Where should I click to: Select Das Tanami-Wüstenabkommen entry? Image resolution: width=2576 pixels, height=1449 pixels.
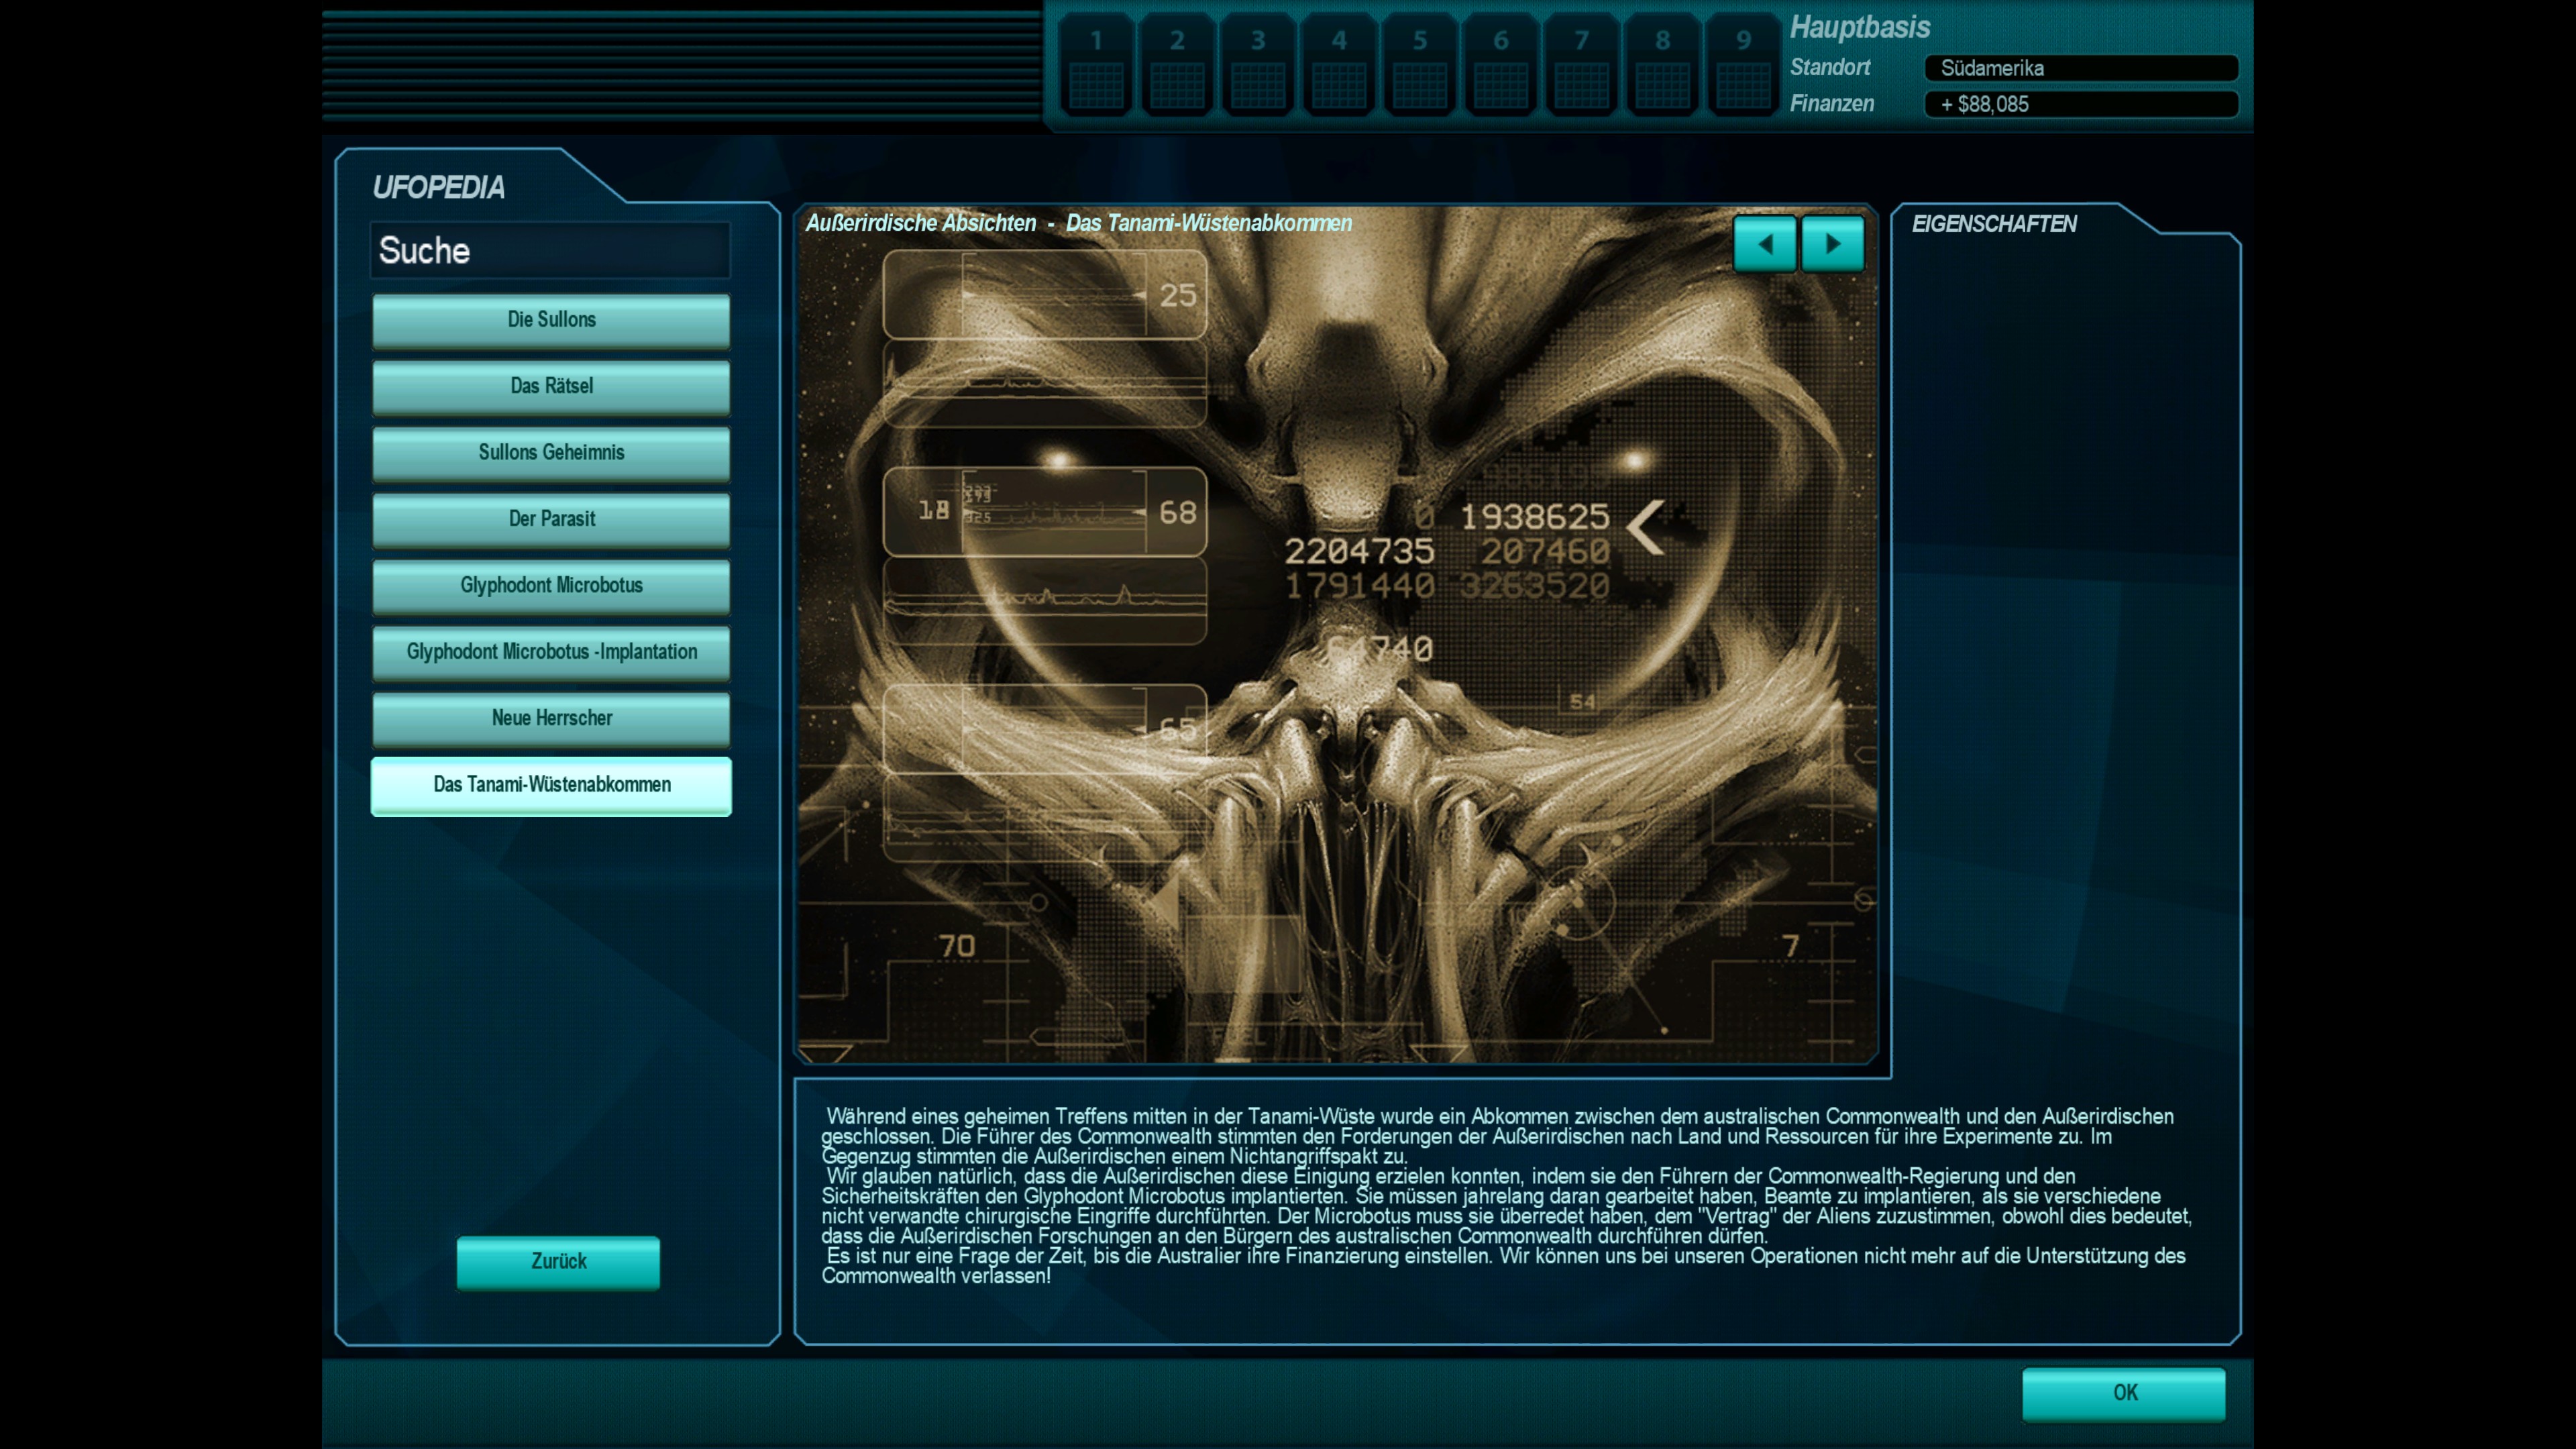551,785
